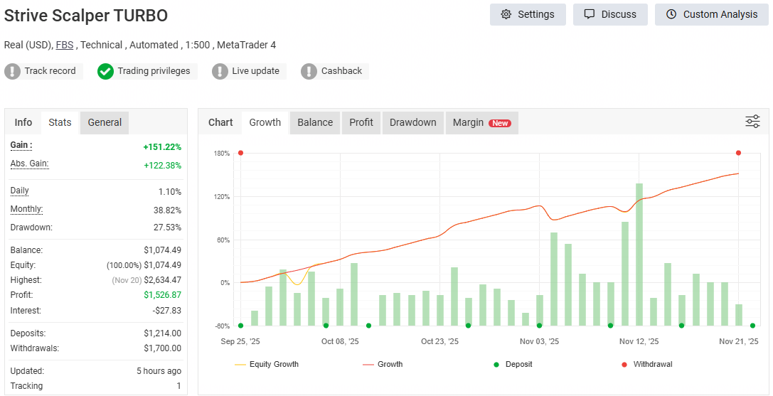The height and width of the screenshot is (396, 773).
Task: Open Settings with the gear button
Action: (x=527, y=14)
